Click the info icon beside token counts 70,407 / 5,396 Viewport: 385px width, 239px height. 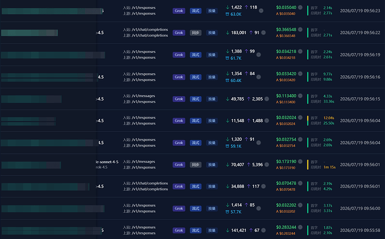click(267, 165)
